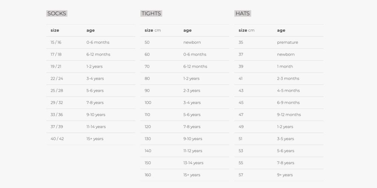Click the newborn age in Tights table
The image size is (377, 188).
[x=192, y=42]
